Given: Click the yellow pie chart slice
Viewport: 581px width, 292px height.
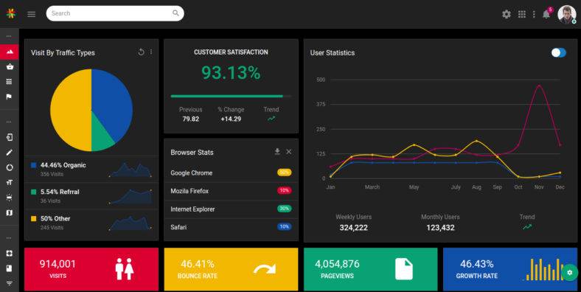Looking at the screenshot, I should click(70, 110).
